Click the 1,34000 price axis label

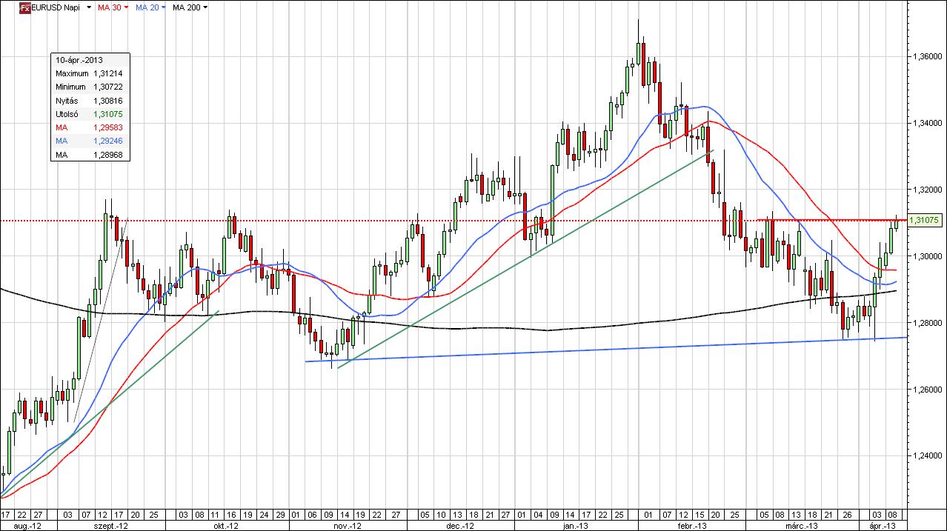pos(928,123)
